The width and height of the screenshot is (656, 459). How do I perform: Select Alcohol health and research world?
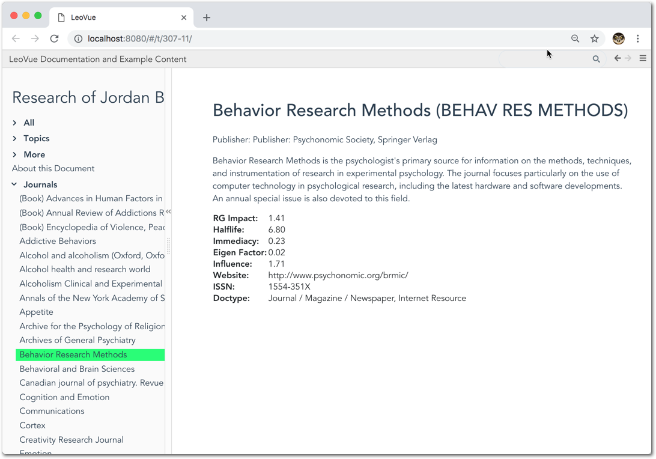click(85, 269)
